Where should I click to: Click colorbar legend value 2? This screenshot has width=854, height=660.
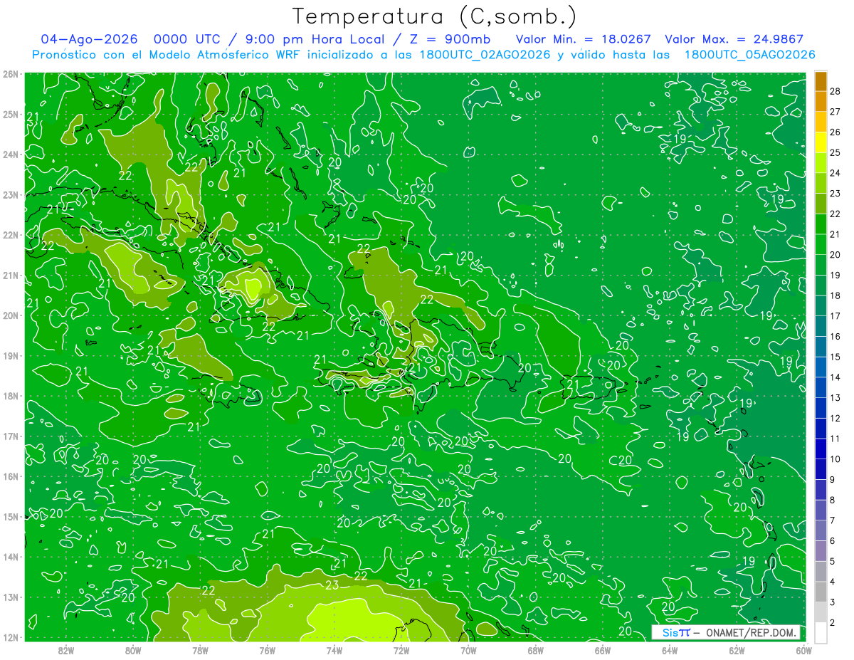point(833,623)
